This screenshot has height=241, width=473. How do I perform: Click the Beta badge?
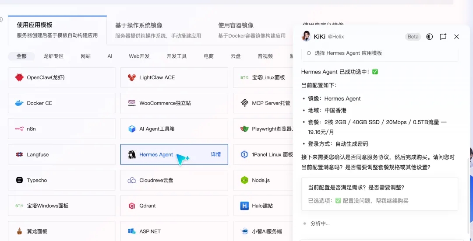(413, 37)
